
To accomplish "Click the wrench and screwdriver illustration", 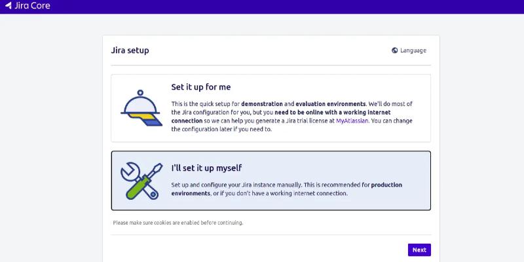I will [x=141, y=180].
